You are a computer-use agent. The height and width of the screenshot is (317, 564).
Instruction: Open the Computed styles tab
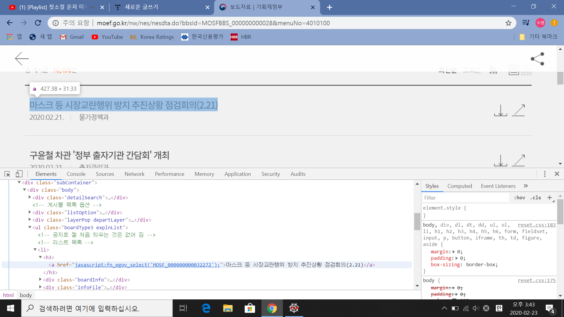(x=459, y=186)
